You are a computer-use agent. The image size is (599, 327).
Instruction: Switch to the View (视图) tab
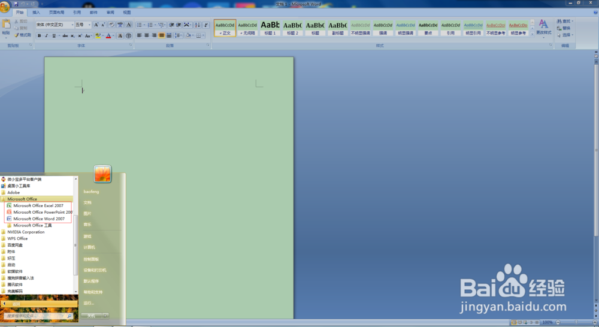[127, 13]
